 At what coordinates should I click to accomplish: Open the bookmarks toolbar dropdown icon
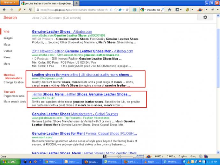click(179, 10)
